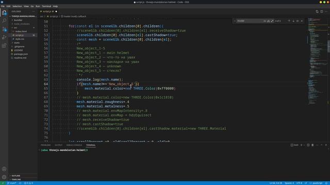The height and width of the screenshot is (185, 330).
Task: Open the terminal launch profile dropdown
Action: [304, 145]
